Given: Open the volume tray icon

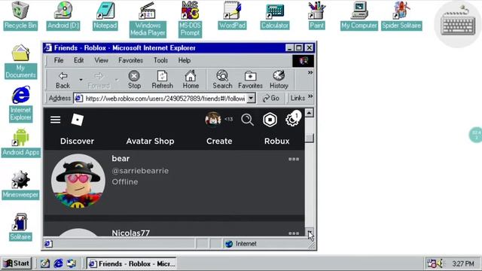Looking at the screenshot, I should click(x=440, y=263).
